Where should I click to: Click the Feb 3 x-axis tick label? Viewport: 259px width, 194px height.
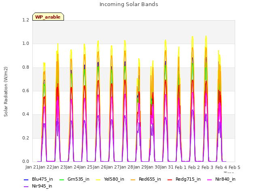pyautogui.click(x=208, y=167)
